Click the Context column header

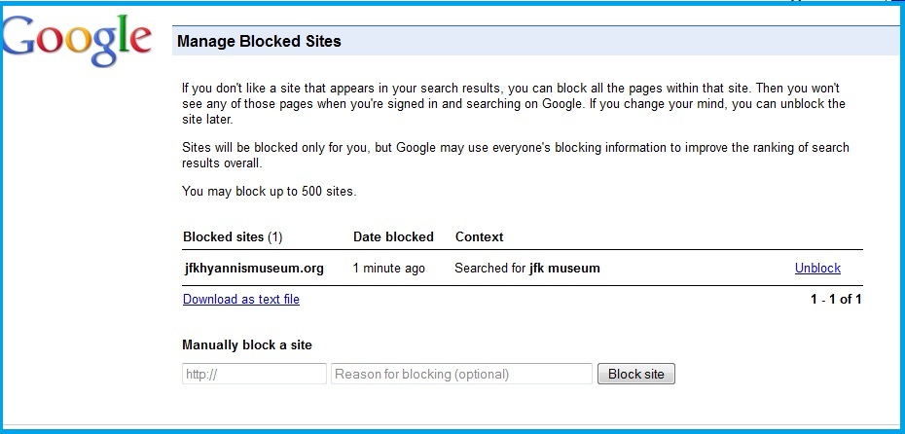point(479,236)
